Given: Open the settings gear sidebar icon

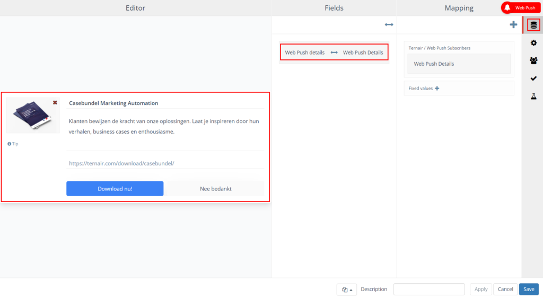Looking at the screenshot, I should (533, 43).
